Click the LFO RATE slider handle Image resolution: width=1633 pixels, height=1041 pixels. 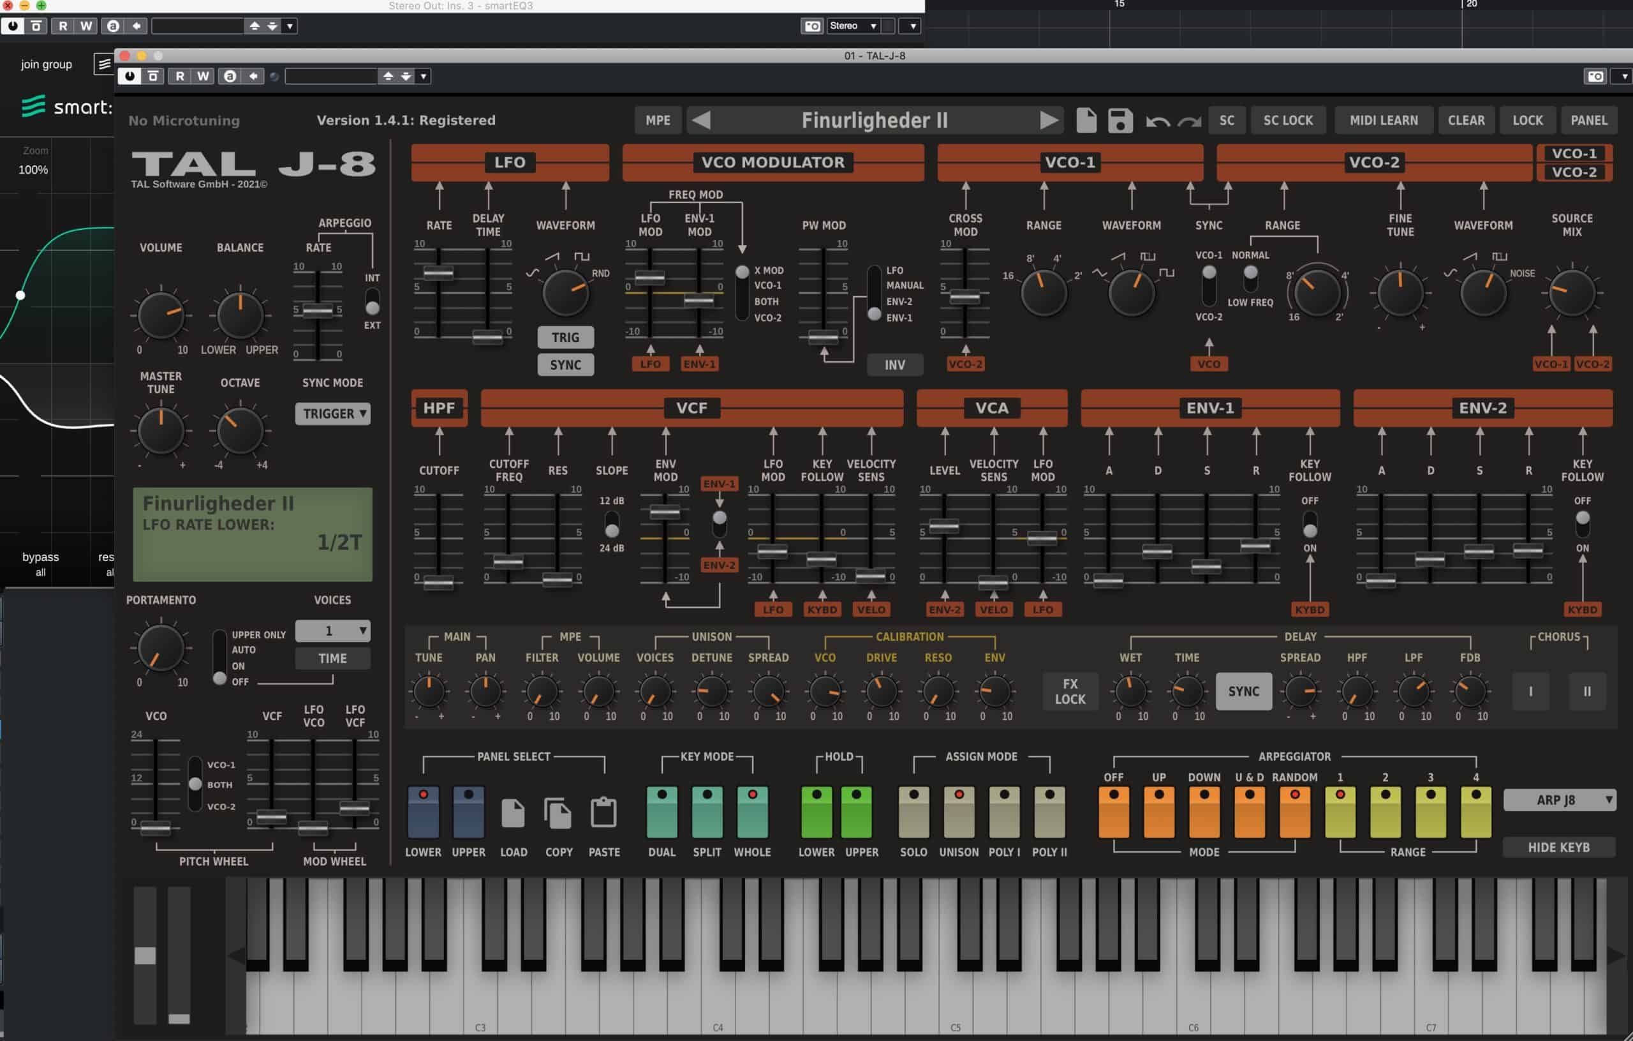[x=438, y=273]
